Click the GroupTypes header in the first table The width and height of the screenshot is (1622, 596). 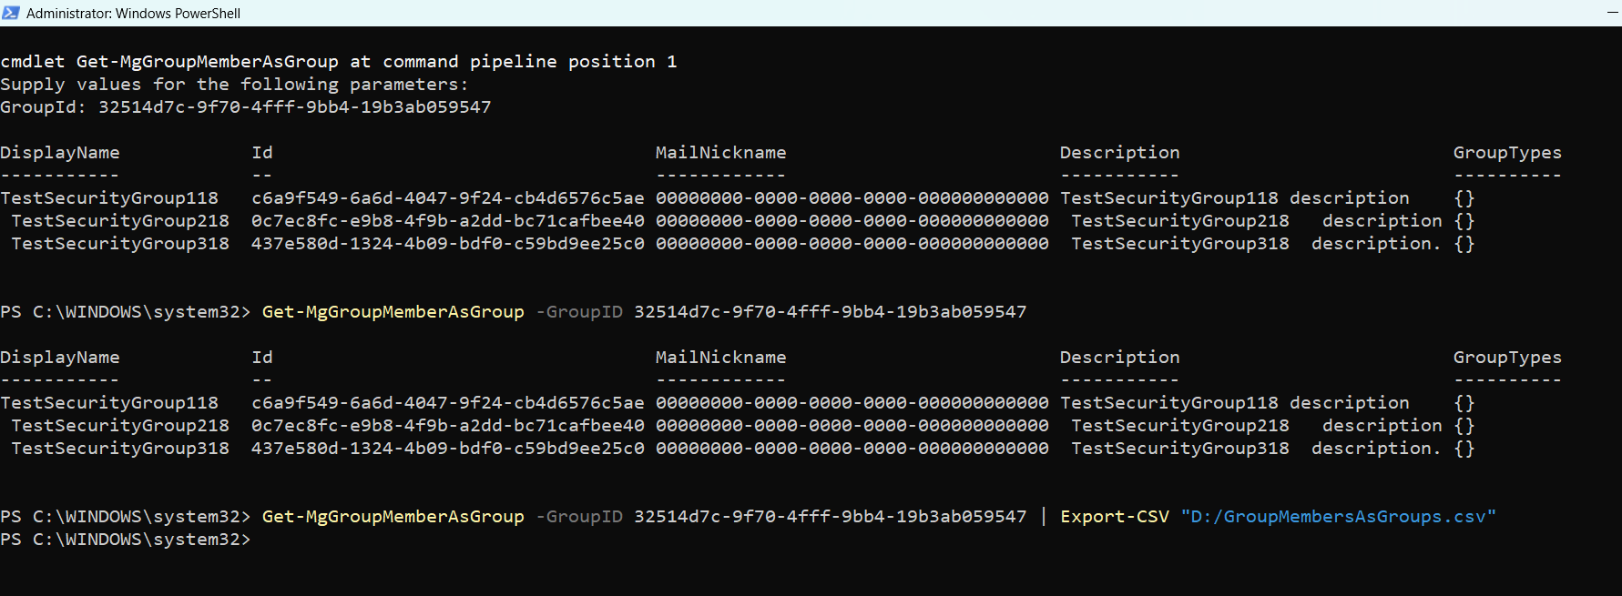point(1506,153)
